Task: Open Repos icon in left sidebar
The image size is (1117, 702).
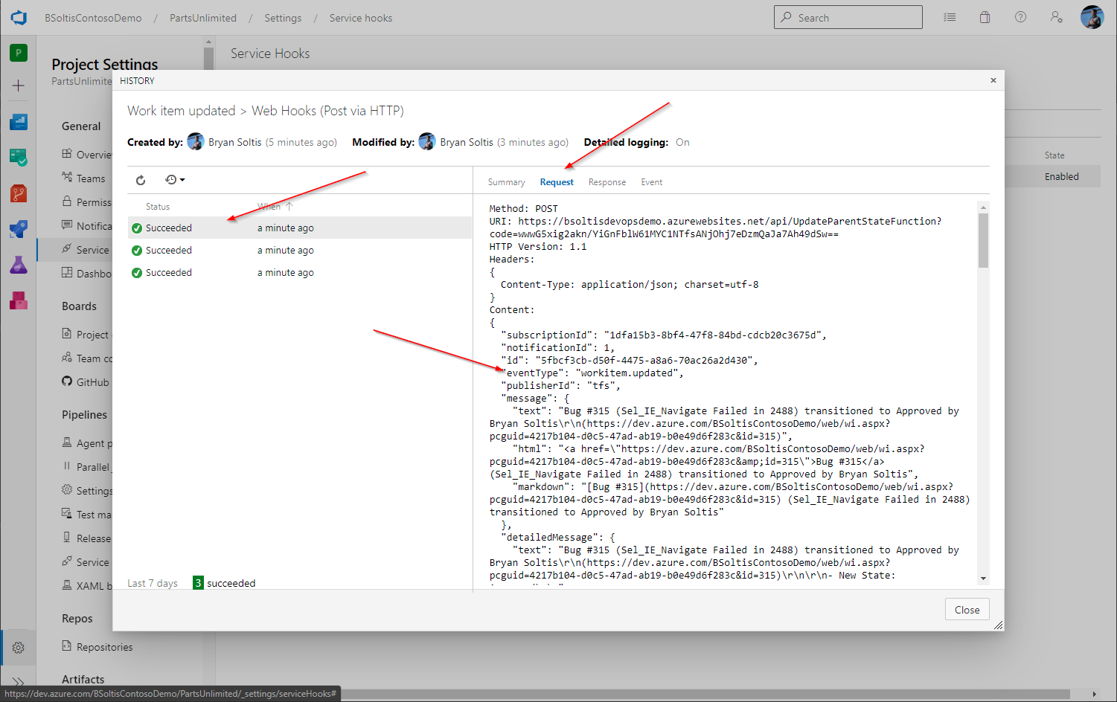Action: tap(19, 193)
